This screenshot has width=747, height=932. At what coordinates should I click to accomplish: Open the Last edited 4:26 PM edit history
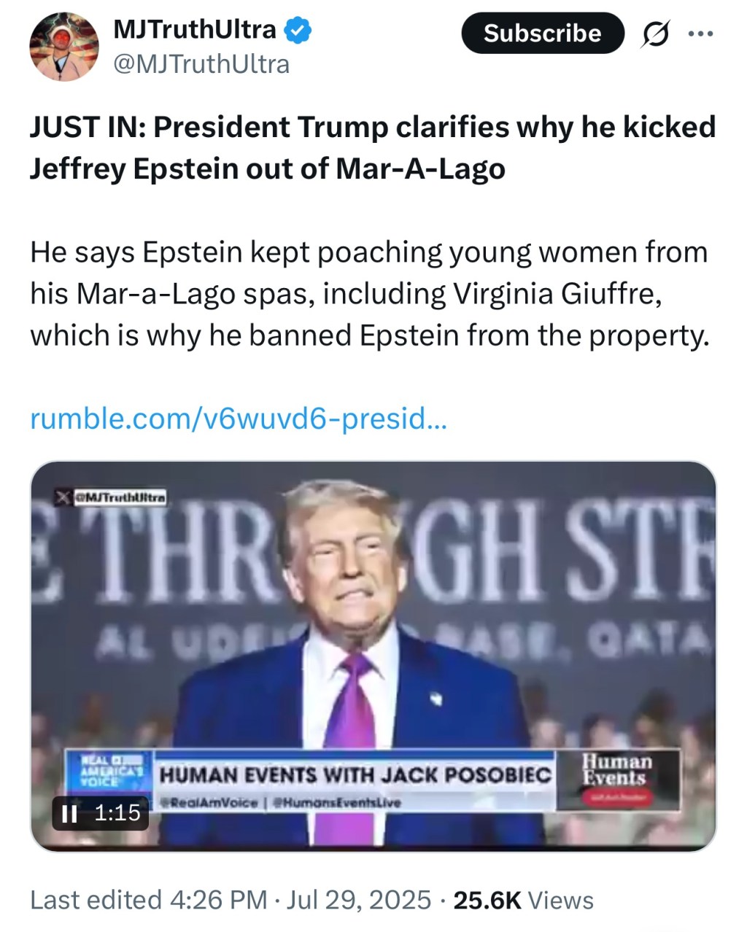pos(149,900)
